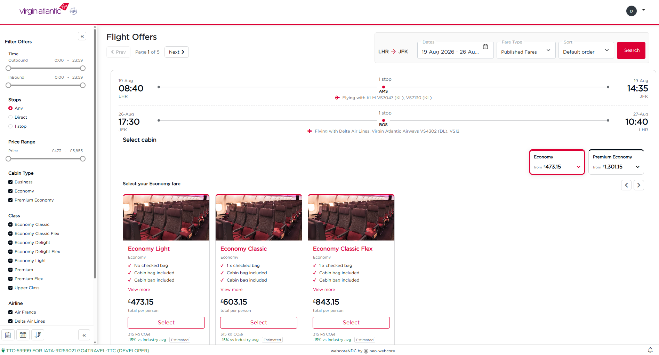Click the Outbound time slider left handle

8,68
